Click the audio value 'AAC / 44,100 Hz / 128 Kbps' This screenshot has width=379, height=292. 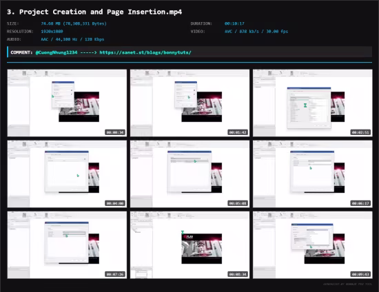tap(72, 39)
